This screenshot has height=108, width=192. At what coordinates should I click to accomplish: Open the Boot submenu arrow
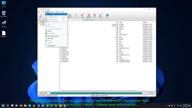[67, 14]
